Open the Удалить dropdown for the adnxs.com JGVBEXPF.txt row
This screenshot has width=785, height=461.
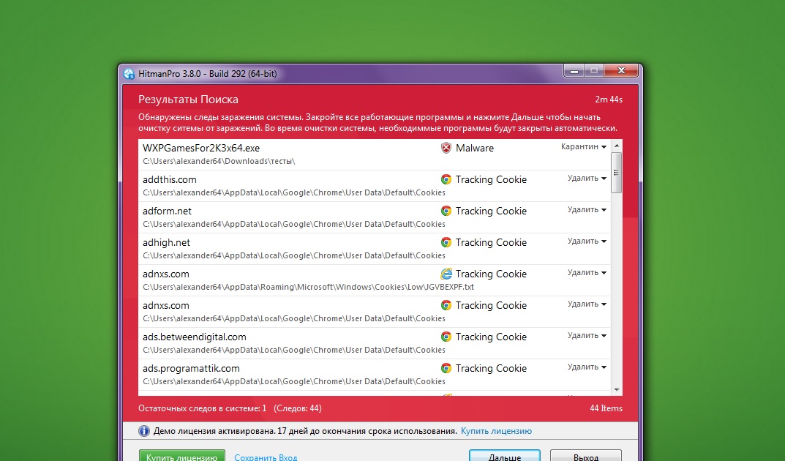tap(587, 273)
